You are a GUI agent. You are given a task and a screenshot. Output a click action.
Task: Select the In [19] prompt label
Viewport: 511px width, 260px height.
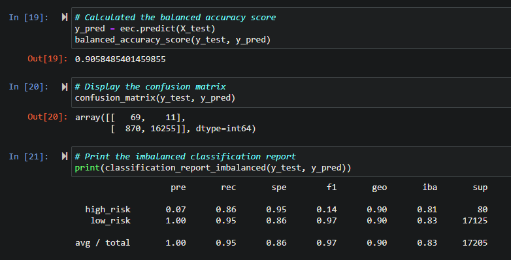29,17
